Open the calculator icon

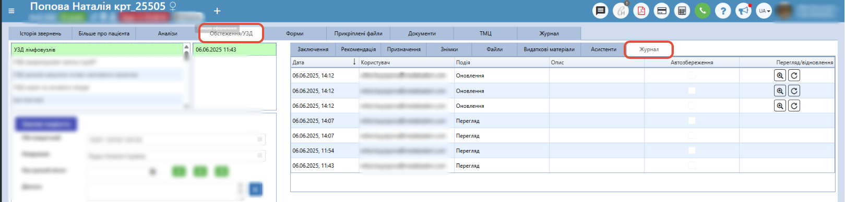(x=682, y=10)
